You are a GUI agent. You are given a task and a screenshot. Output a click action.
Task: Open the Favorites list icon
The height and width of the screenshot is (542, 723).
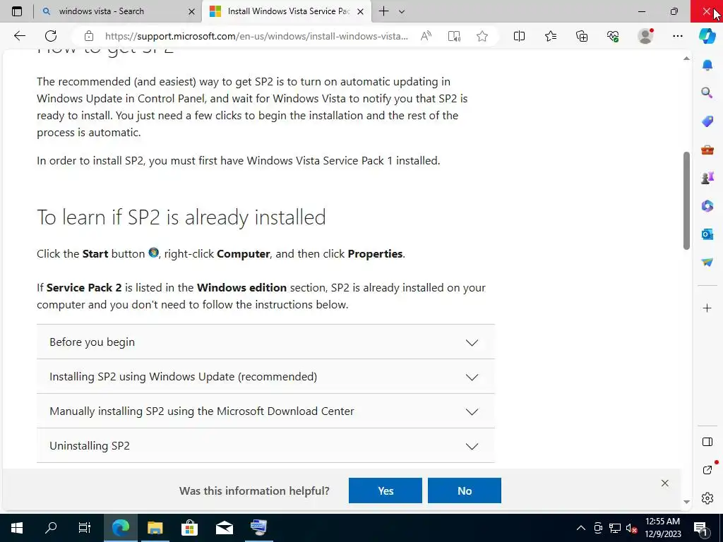[x=551, y=36]
